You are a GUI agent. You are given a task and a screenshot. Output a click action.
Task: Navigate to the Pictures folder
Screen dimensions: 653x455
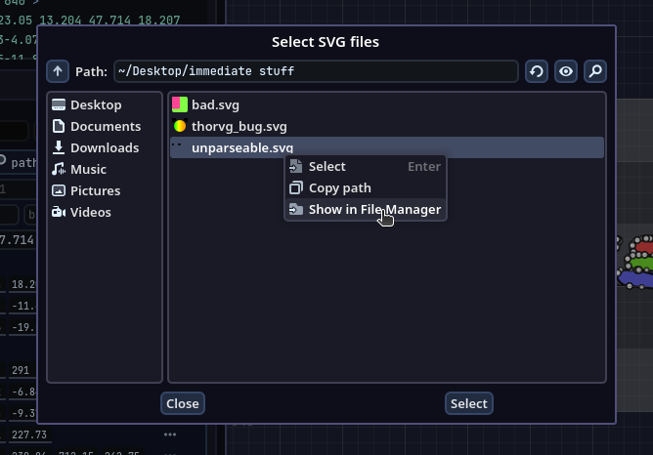(x=95, y=190)
